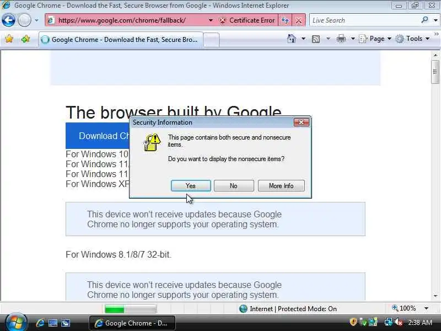
Task: Click the Certificate Error indicator
Action: click(x=247, y=20)
